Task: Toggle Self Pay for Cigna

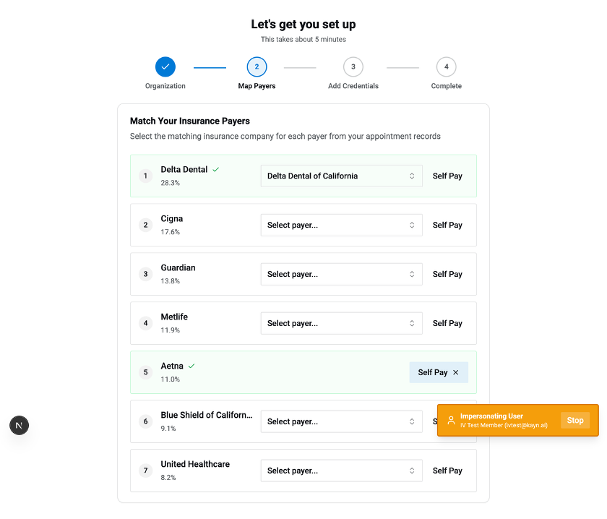Action: (x=447, y=225)
